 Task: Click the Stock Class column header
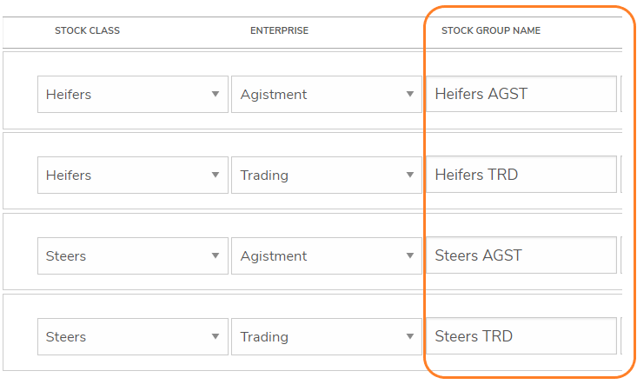point(87,30)
